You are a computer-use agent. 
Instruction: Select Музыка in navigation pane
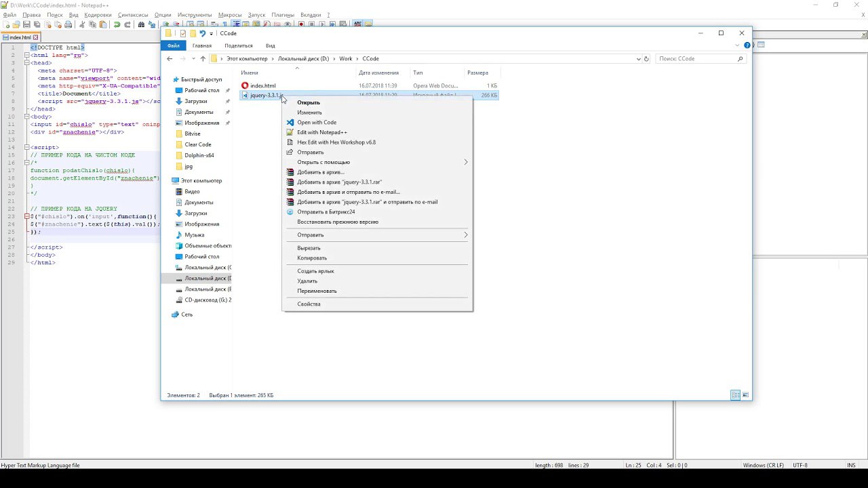tap(194, 235)
